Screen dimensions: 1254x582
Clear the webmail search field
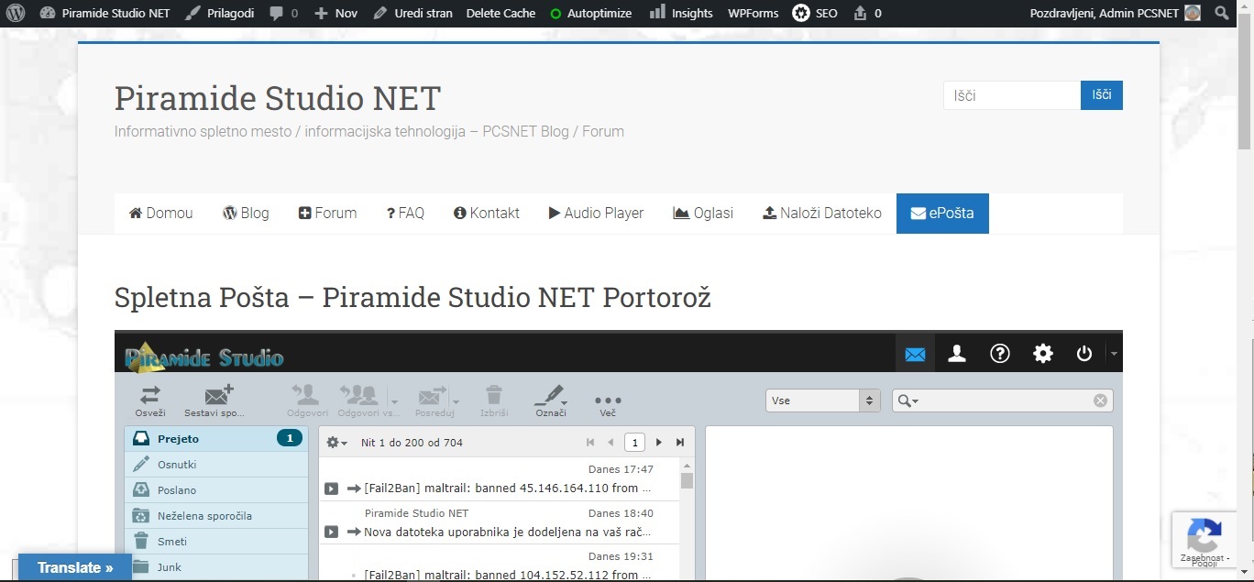tap(1100, 401)
